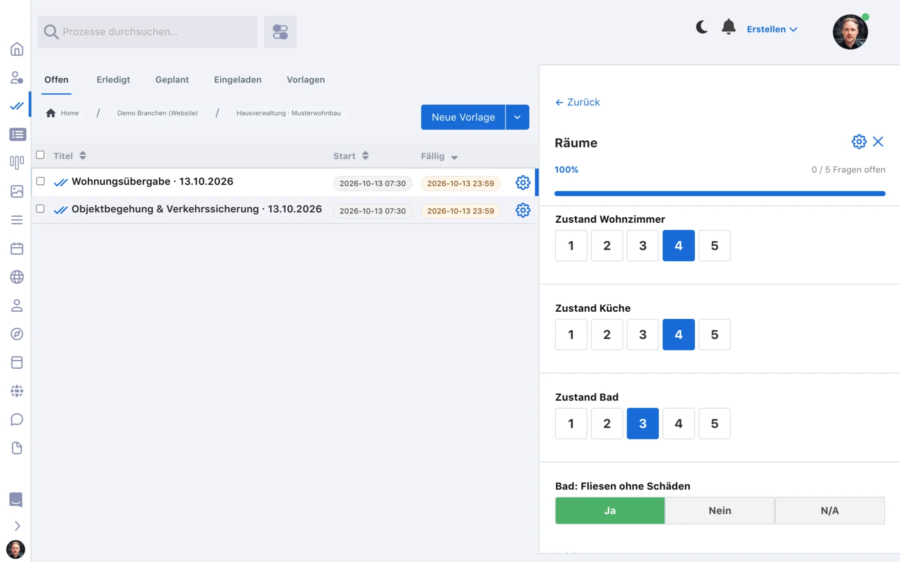Rate Zustand Wohnzimmer as 5
Screen dimensions: 900x562
click(x=714, y=245)
